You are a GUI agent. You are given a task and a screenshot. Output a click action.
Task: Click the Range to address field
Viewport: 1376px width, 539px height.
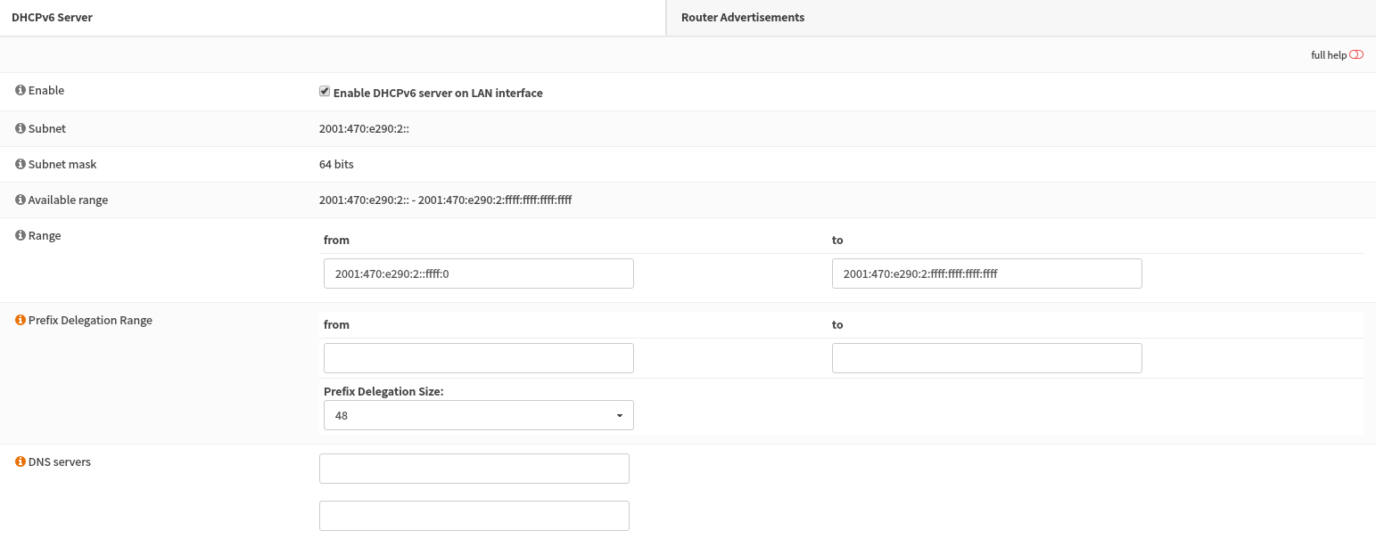[986, 274]
